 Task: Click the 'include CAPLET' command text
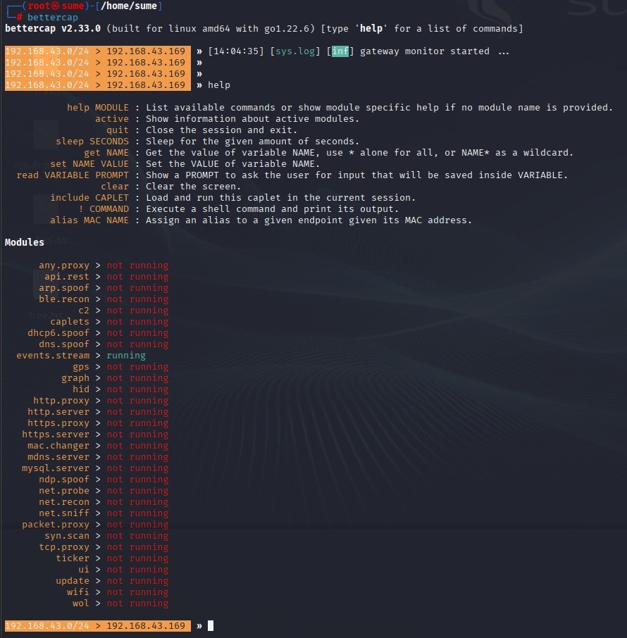[x=89, y=198]
